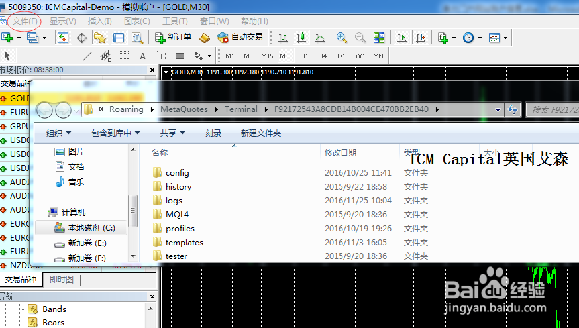Image resolution: width=579 pixels, height=328 pixels.
Task: Click the 刻录 button
Action: point(213,133)
